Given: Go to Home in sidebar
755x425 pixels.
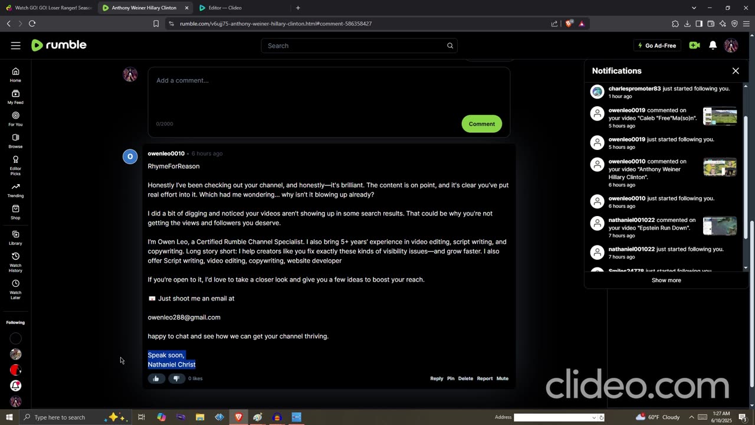Looking at the screenshot, I should [15, 75].
